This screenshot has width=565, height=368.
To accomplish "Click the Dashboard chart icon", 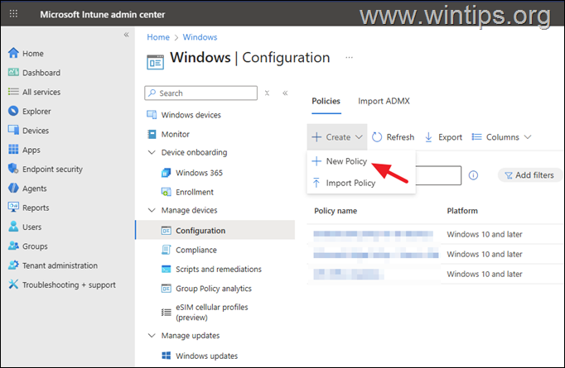I will click(x=13, y=72).
